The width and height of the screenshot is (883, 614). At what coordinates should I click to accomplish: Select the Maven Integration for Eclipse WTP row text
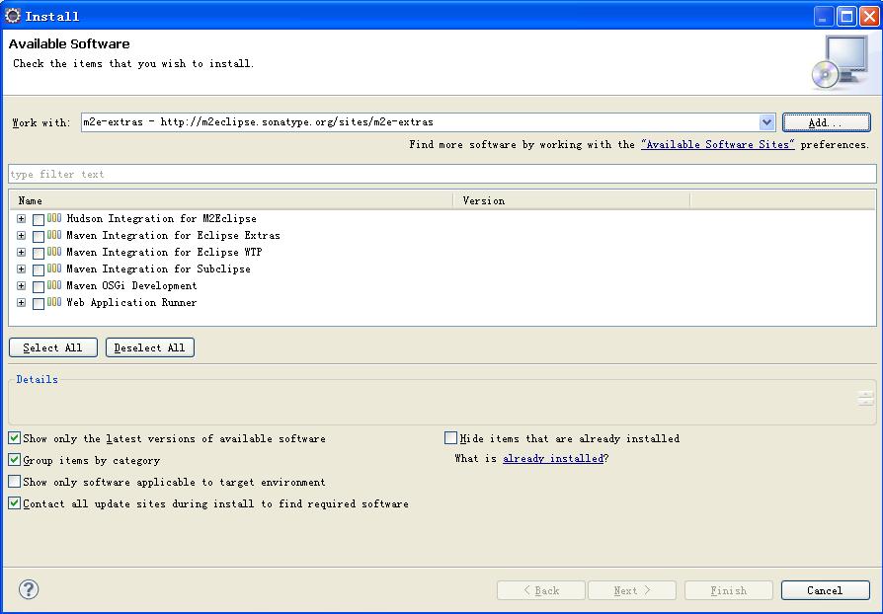164,252
